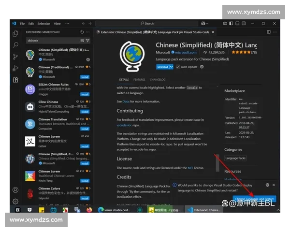Switch to the FEATURES tab
Viewport: 290px width, 232px height.
point(139,80)
